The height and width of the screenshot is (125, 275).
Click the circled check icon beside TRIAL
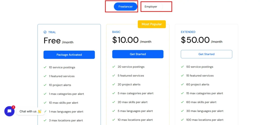tap(45, 32)
